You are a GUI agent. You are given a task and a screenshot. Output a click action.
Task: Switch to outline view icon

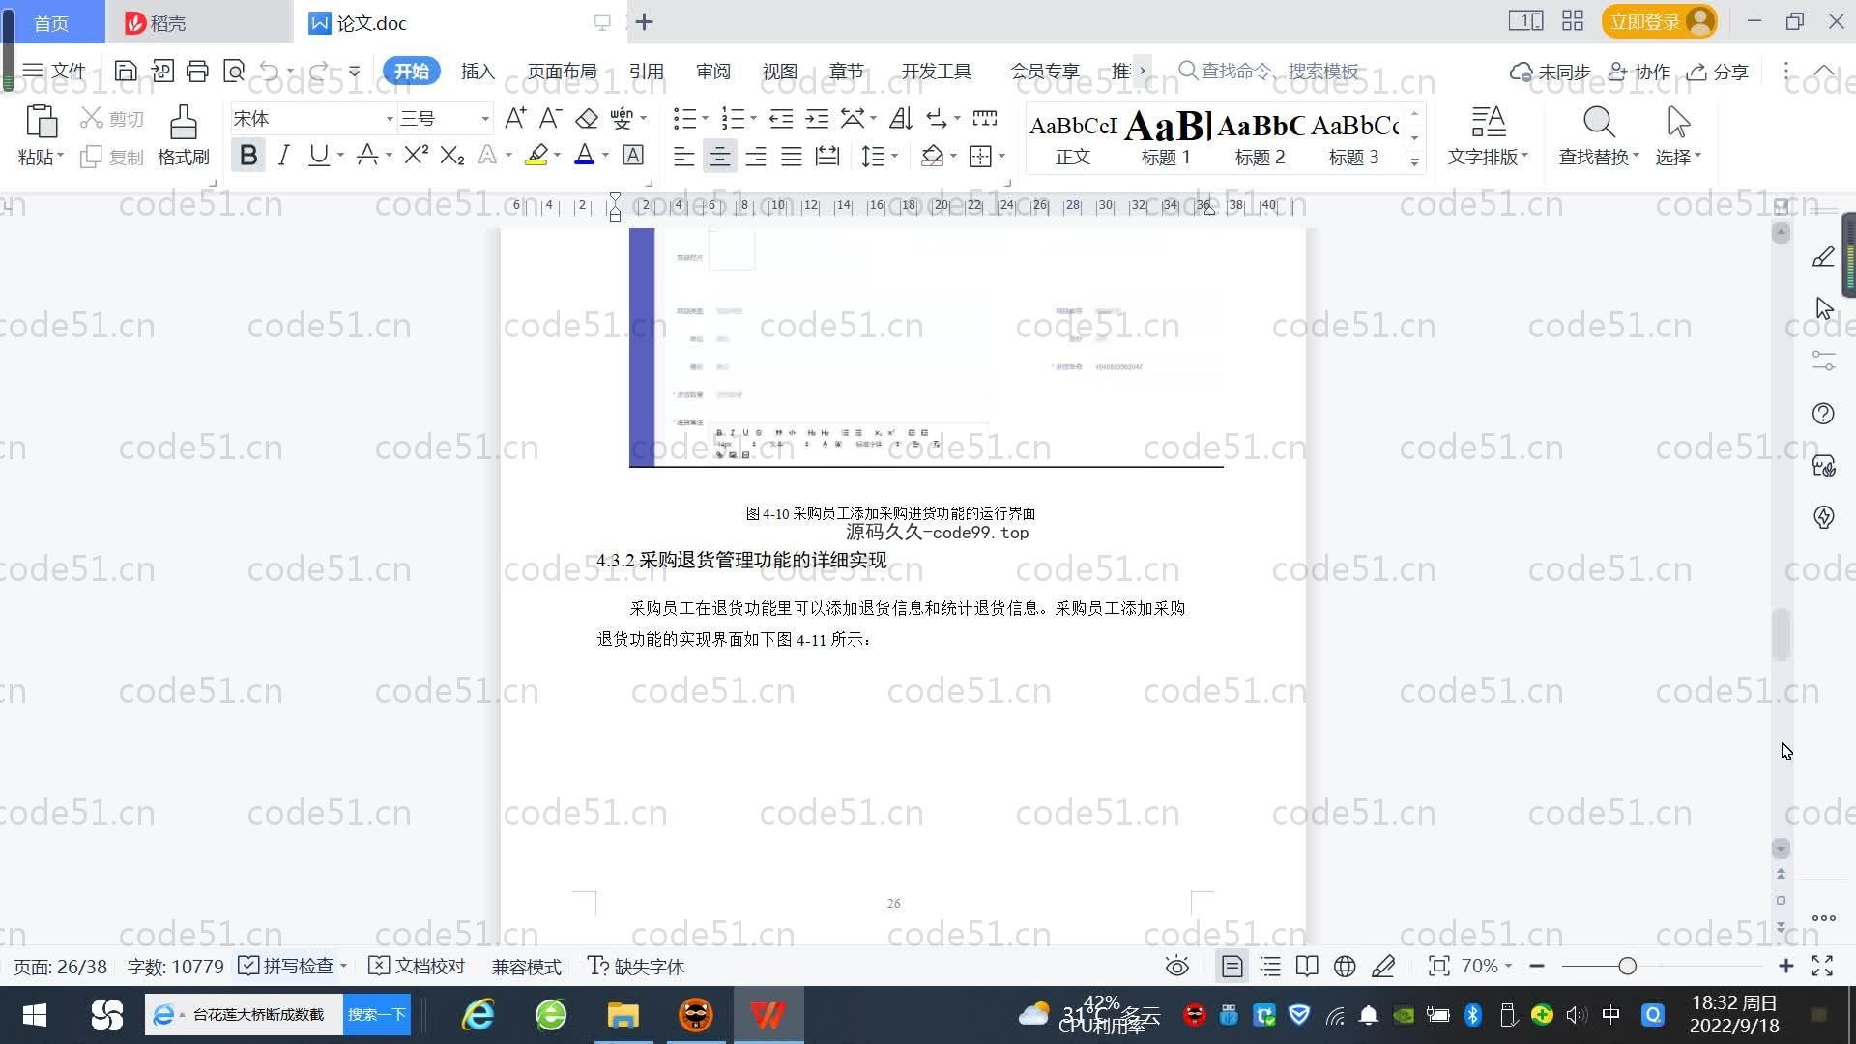click(x=1270, y=966)
